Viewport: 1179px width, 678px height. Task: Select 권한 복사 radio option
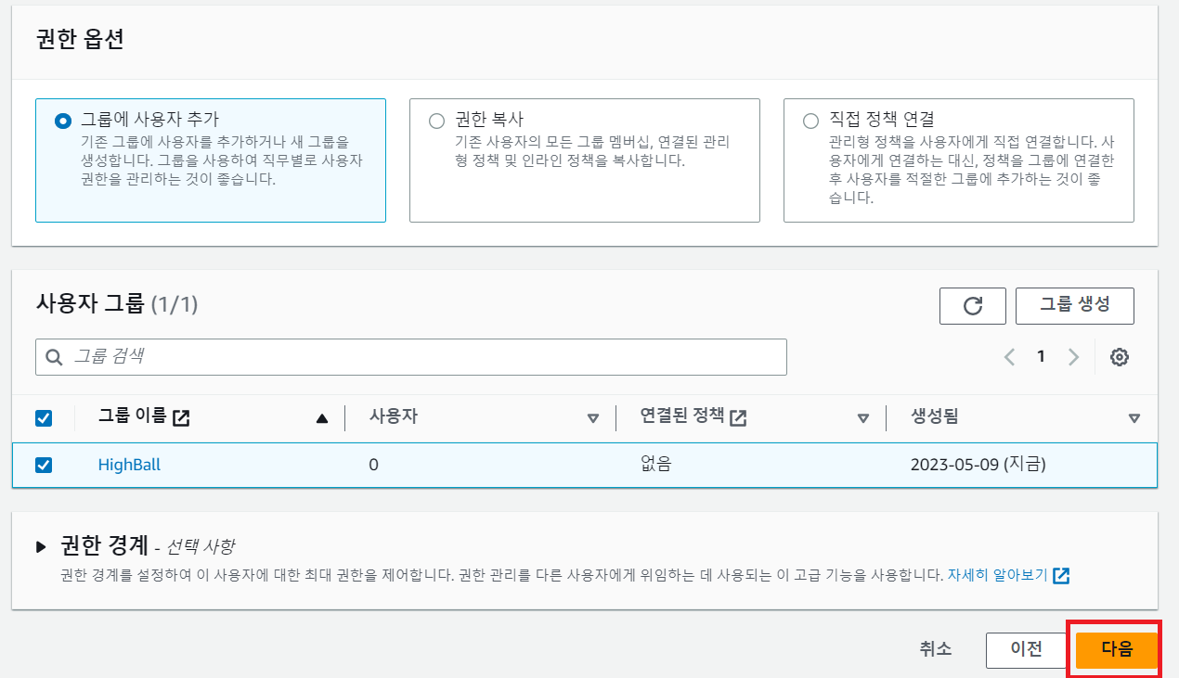pyautogui.click(x=436, y=121)
